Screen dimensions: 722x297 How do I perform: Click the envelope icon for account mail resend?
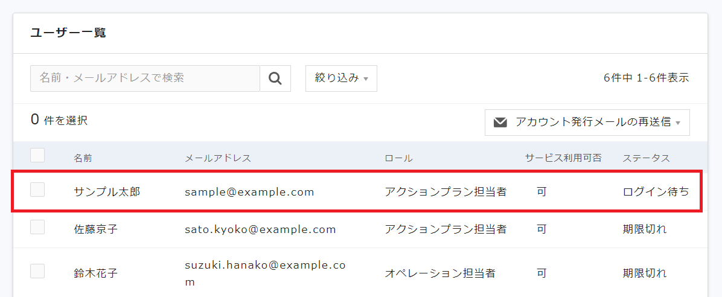pos(500,123)
